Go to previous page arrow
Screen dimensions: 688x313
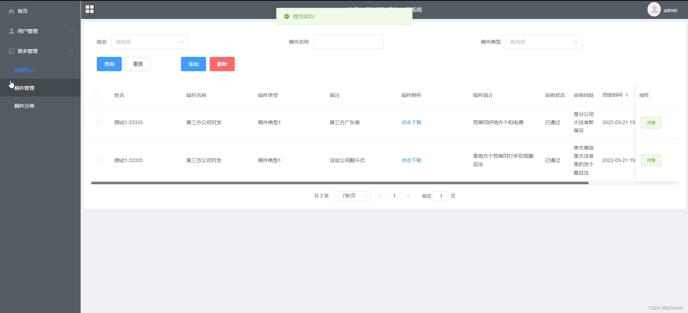click(381, 196)
